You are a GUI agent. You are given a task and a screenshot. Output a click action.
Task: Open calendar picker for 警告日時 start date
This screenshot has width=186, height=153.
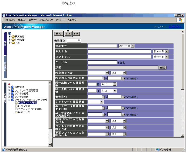pyautogui.click(x=103, y=96)
